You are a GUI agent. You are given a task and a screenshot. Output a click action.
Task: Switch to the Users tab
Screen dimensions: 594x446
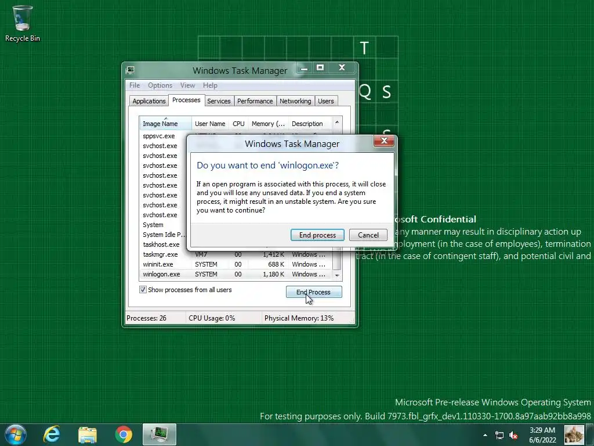point(326,101)
